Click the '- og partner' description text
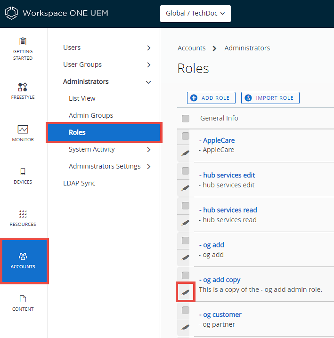Screen dimensions: 334x338 pyautogui.click(x=217, y=324)
